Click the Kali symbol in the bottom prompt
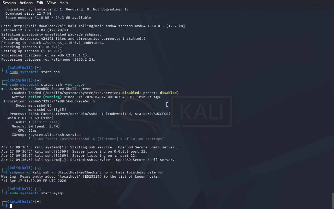Image resolution: width=334 pixels, height=209 pixels. click(20, 202)
